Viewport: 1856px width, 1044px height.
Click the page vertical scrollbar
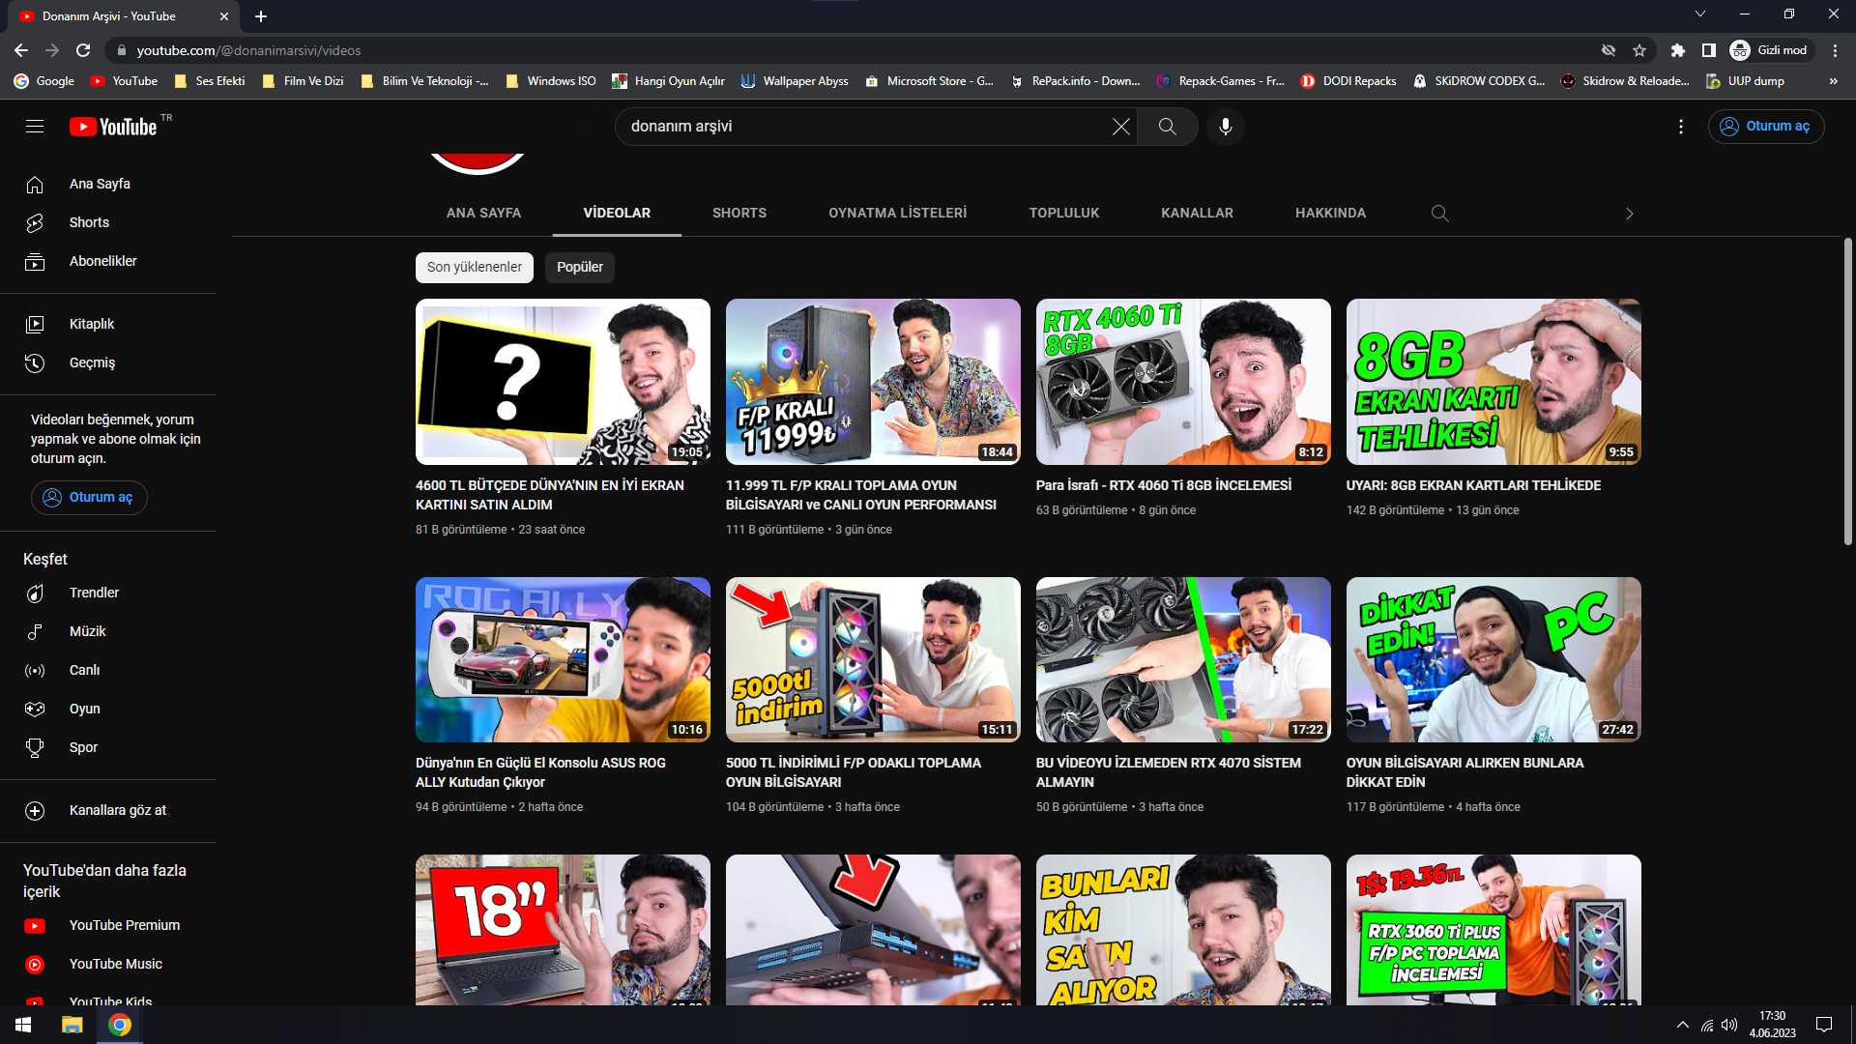click(1847, 391)
